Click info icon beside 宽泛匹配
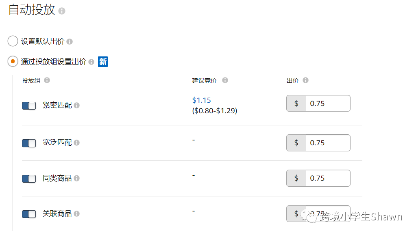Image resolution: width=416 pixels, height=235 pixels. click(77, 143)
